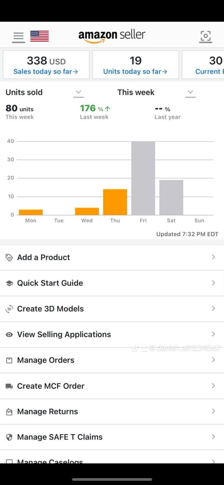Viewport: 224px width, 485px height.
Task: Open the hamburger menu
Action: pyautogui.click(x=18, y=37)
